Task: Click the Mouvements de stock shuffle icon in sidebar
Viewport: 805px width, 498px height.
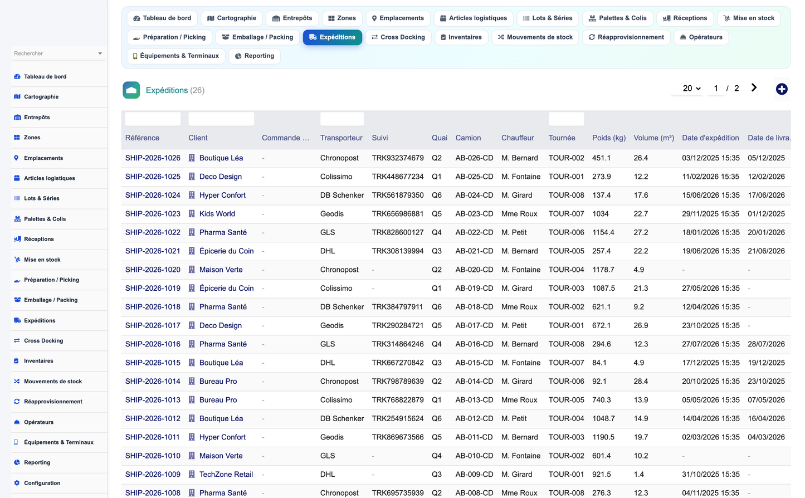Action: [17, 382]
